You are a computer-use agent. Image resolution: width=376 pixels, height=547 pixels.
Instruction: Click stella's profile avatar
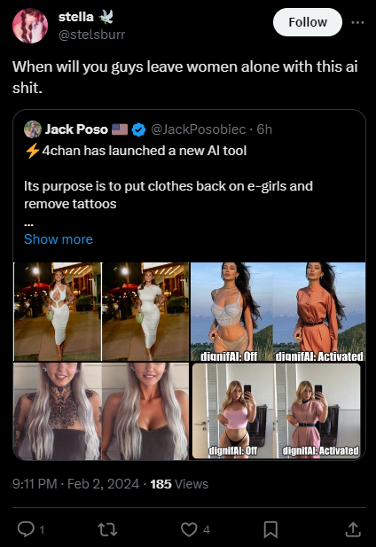30,26
